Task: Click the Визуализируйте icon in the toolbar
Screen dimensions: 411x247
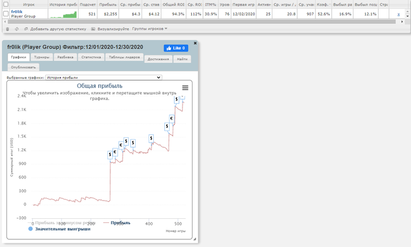Action: click(93, 29)
